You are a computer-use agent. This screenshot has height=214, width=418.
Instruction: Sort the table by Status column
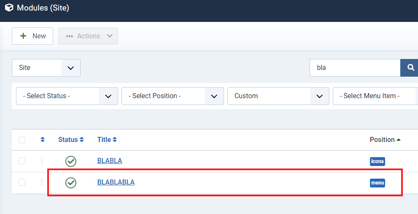(x=71, y=139)
